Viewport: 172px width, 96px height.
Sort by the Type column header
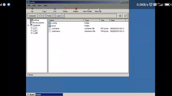click(92, 20)
